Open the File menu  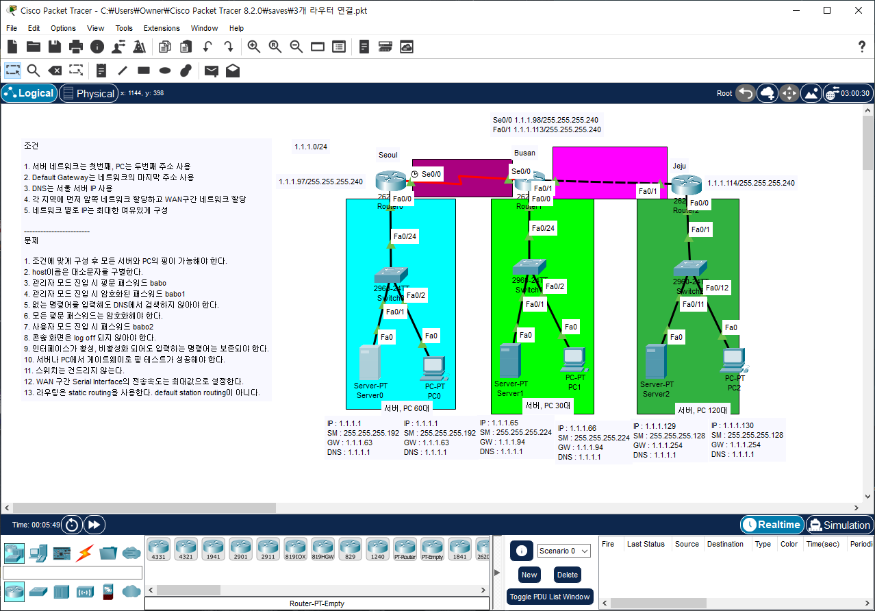(12, 28)
